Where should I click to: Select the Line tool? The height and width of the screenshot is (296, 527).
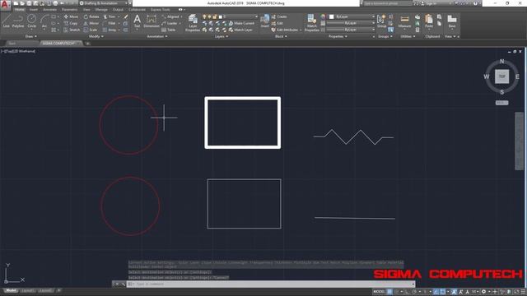(6, 21)
